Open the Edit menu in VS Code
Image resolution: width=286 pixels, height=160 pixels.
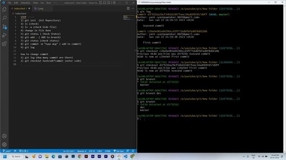pyautogui.click(x=16, y=3)
